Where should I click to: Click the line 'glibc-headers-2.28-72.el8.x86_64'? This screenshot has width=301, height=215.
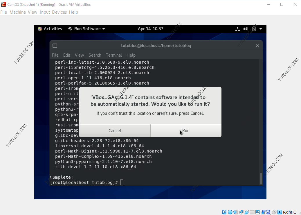tap(97, 141)
